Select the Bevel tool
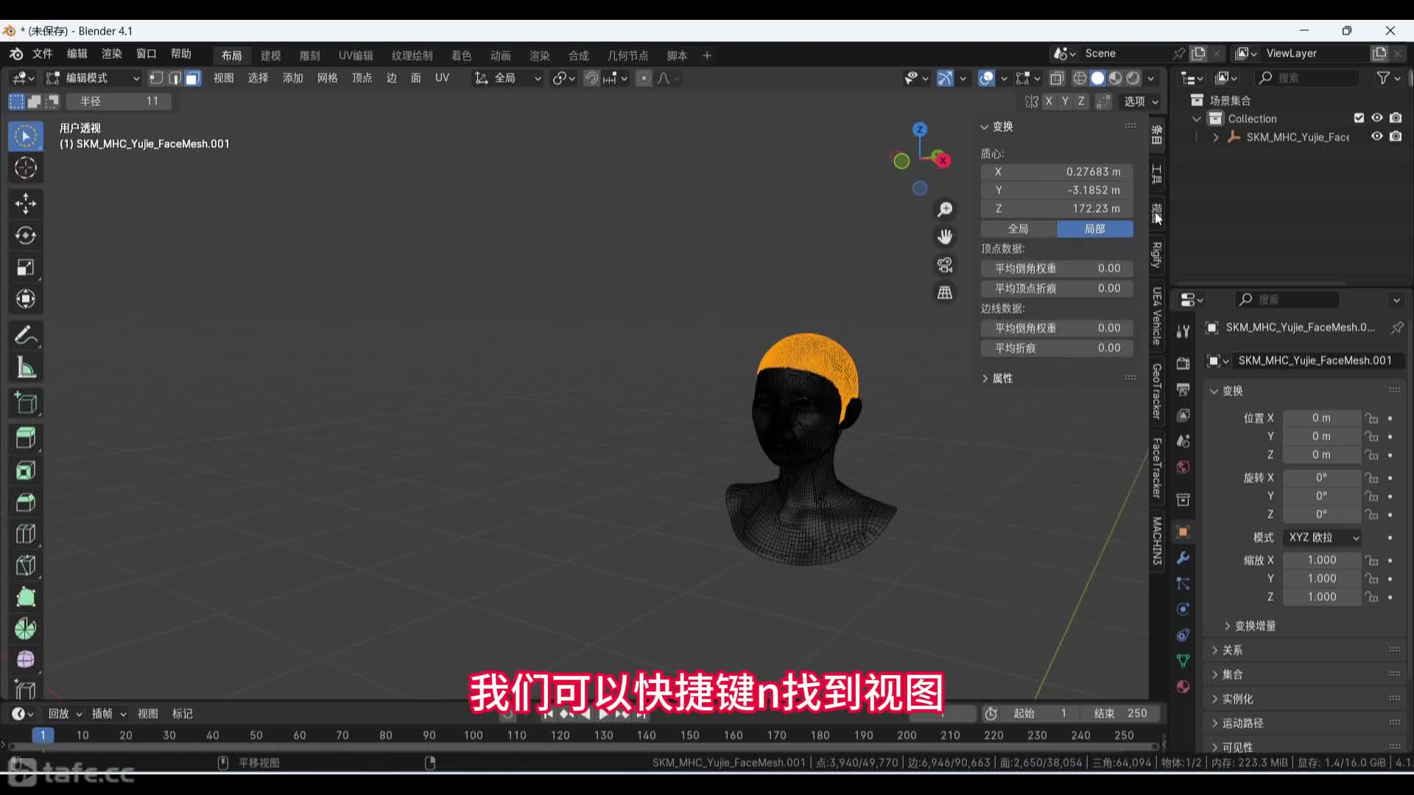This screenshot has width=1414, height=795. point(26,502)
